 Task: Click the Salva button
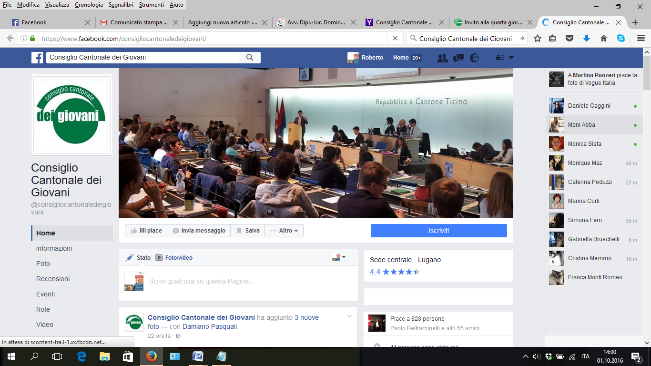248,231
